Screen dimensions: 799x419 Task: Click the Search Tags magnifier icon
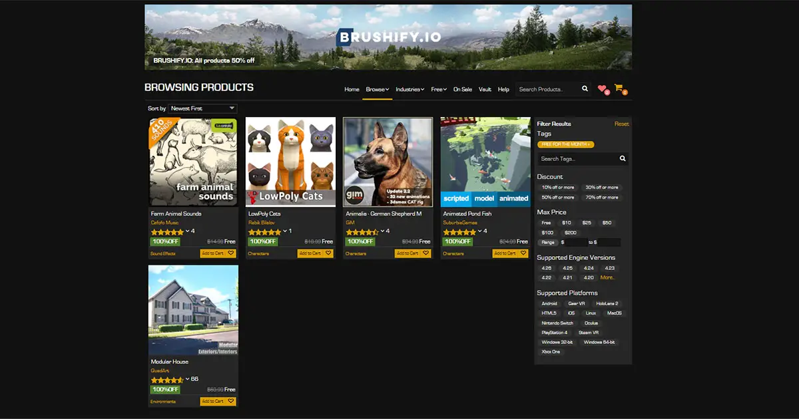(x=623, y=159)
